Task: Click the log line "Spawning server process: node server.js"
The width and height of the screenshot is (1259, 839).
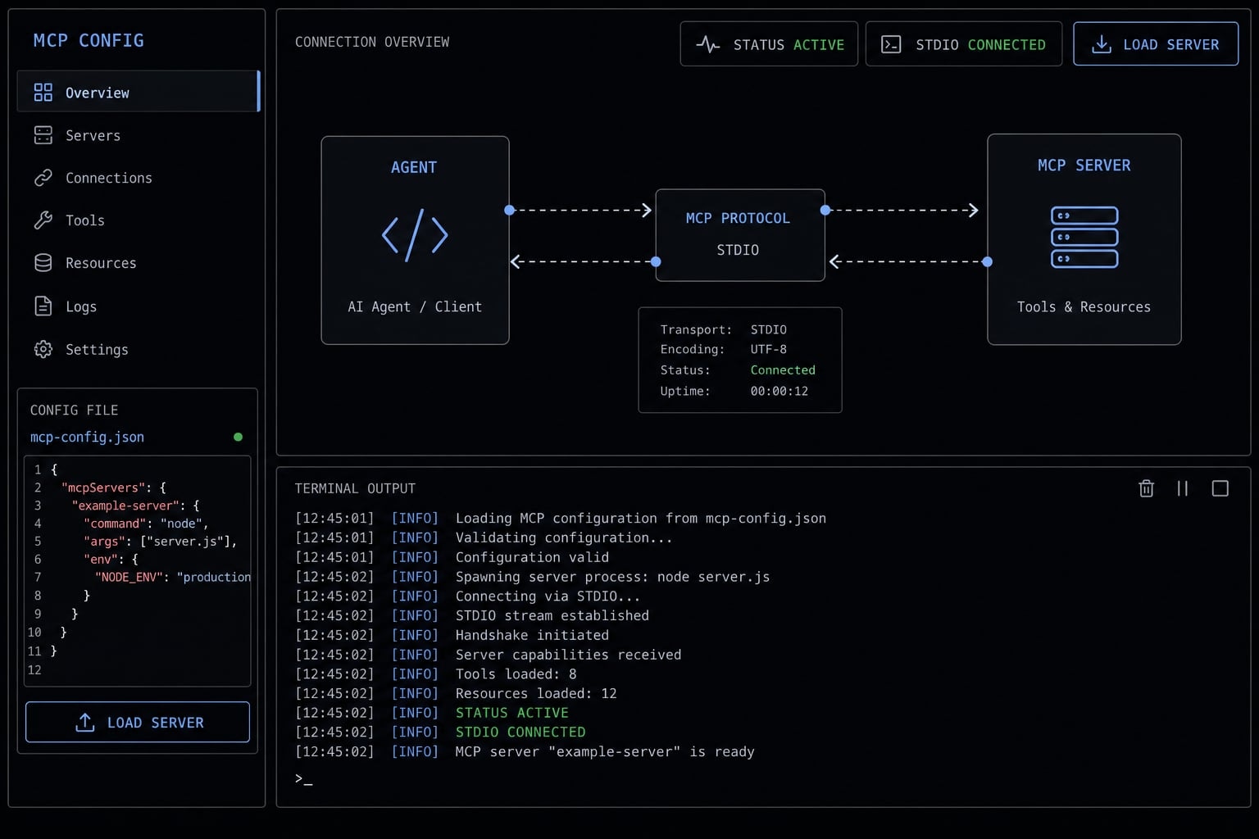Action: (x=533, y=577)
